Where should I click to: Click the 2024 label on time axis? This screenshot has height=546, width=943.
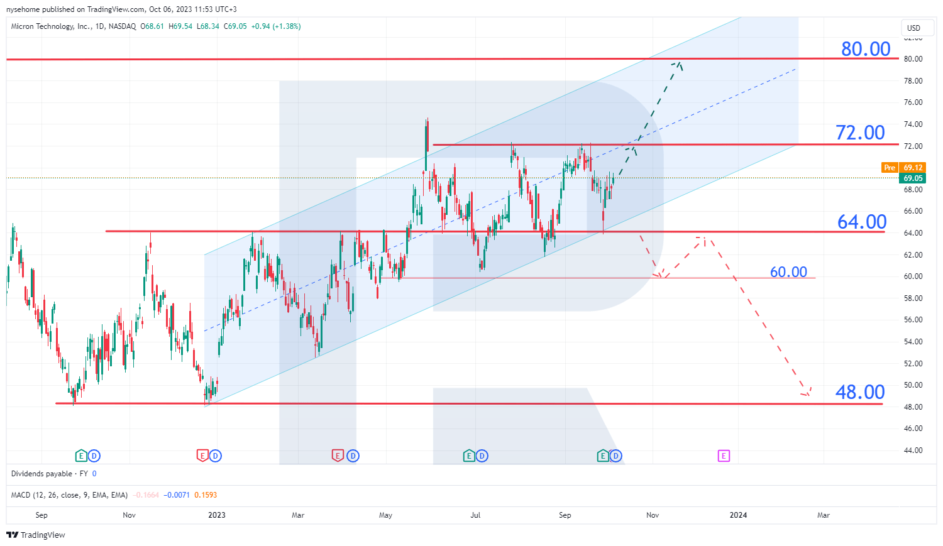click(x=738, y=515)
